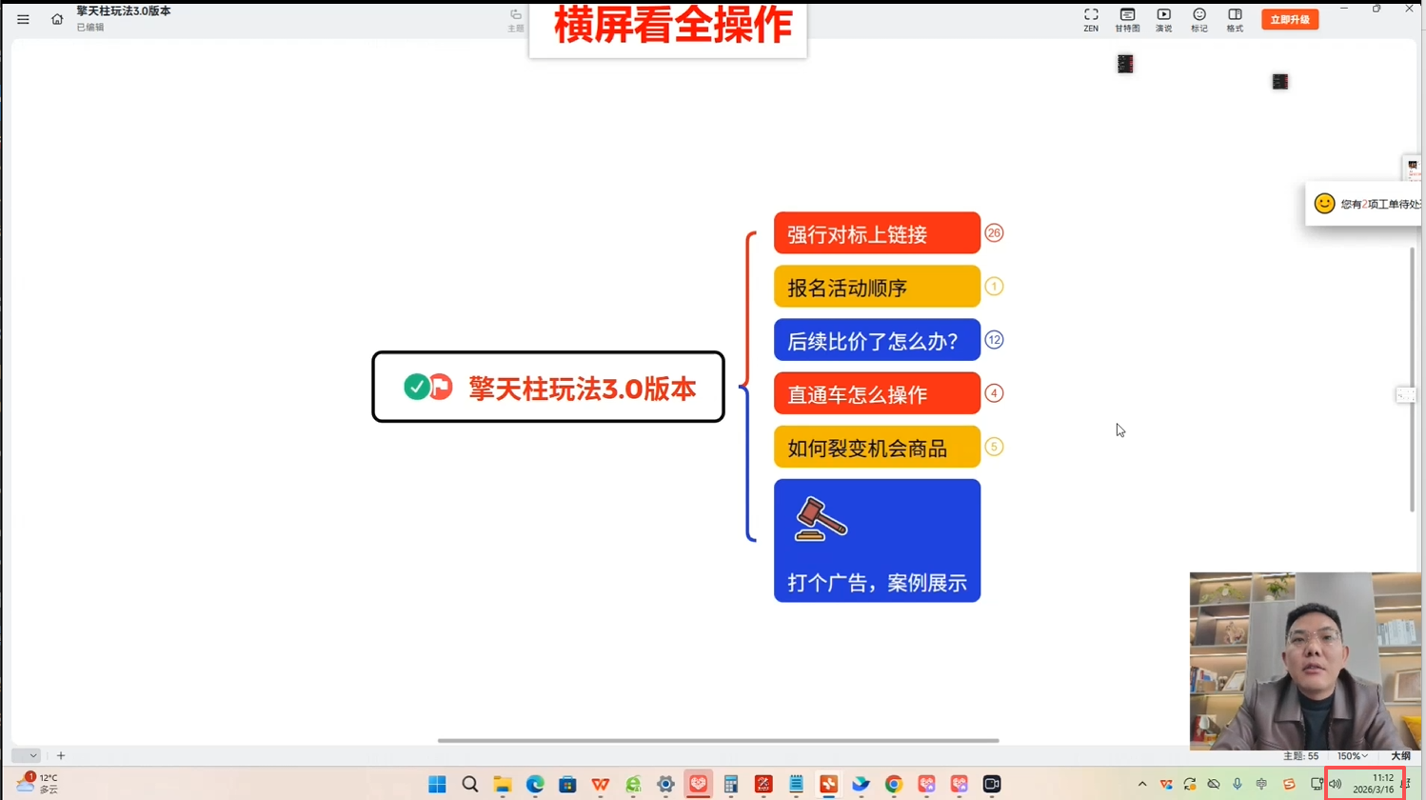Open the 150% zoom level dropdown

(x=1353, y=756)
